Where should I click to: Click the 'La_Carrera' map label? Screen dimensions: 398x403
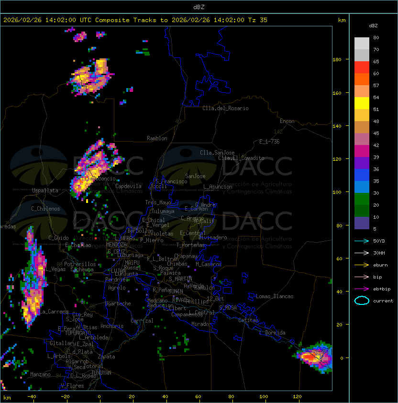tap(54, 312)
